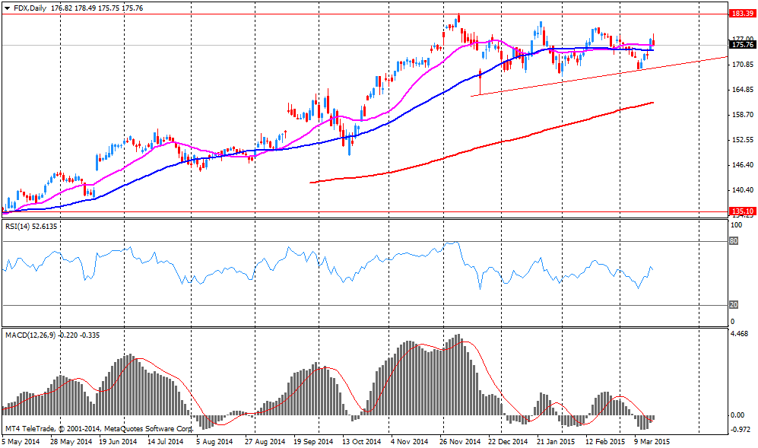Screen dimensions: 758x448
Task: Click the 158.70 price axis value
Action: coord(743,115)
